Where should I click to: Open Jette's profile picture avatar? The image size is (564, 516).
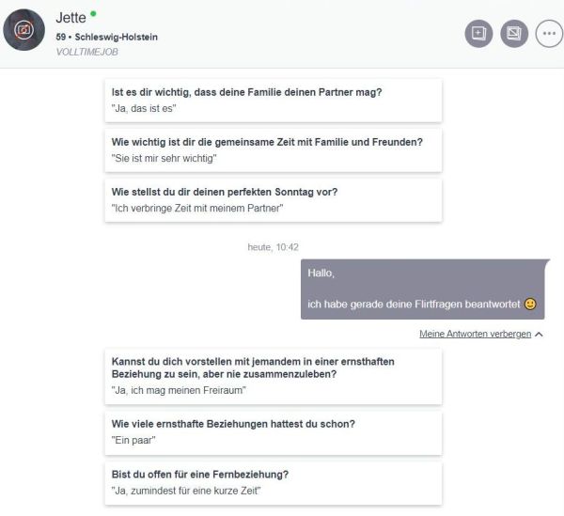point(24,31)
